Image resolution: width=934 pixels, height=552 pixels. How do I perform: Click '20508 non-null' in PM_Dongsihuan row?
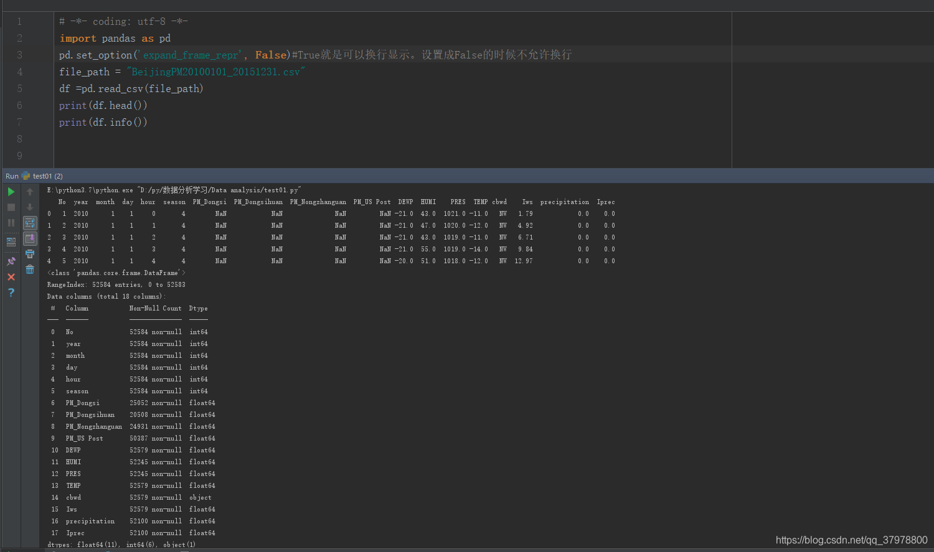(x=156, y=415)
